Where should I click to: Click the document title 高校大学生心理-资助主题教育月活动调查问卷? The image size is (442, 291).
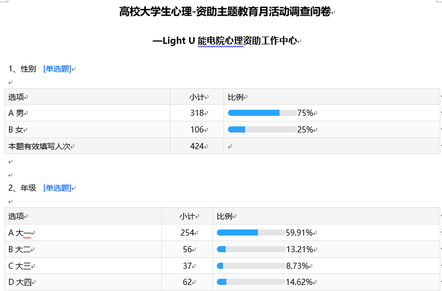[x=226, y=12]
